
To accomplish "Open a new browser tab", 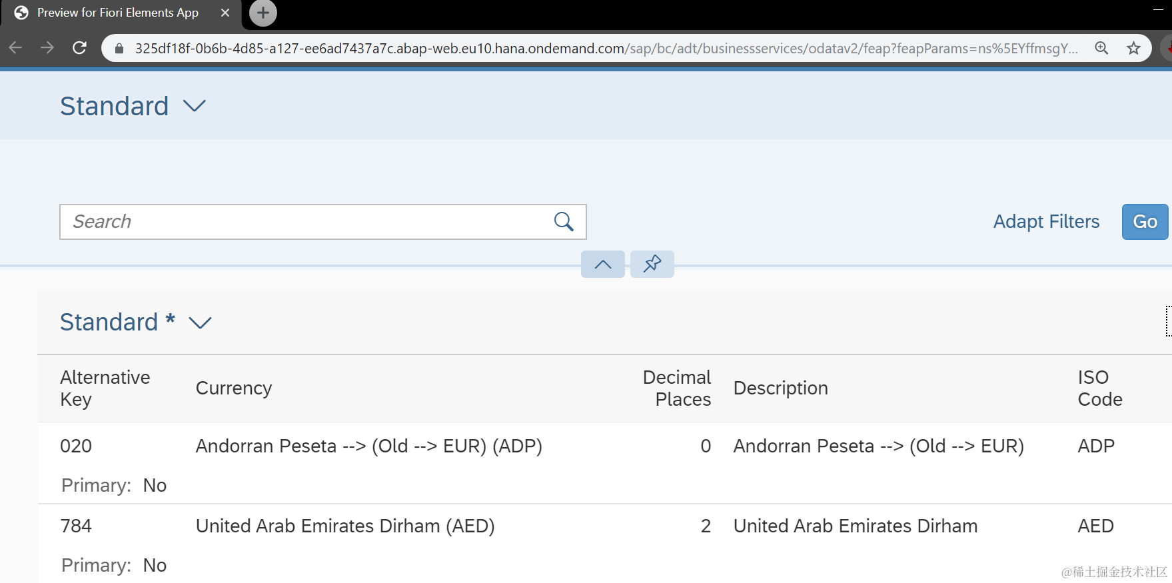I will (263, 13).
